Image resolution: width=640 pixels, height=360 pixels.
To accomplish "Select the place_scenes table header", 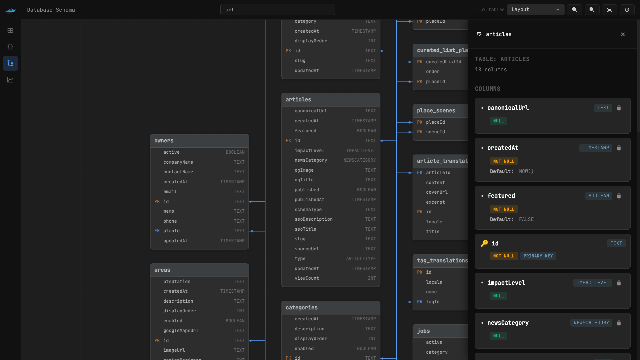I will coord(440,111).
